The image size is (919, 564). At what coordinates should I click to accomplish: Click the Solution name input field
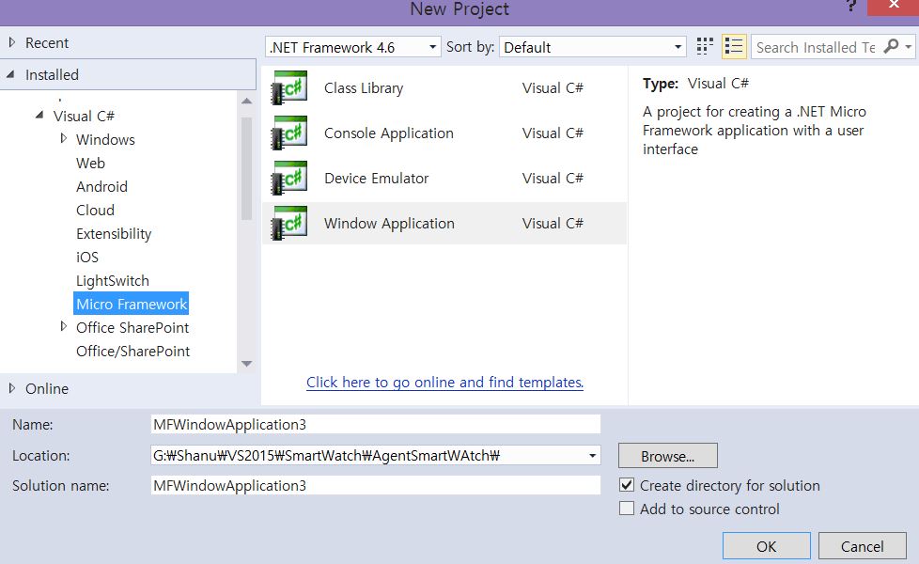click(376, 485)
